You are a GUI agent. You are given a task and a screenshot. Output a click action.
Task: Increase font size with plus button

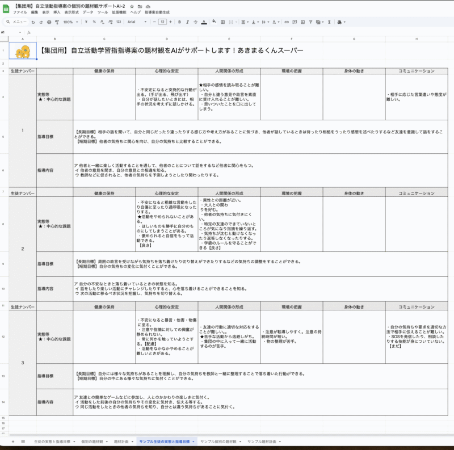point(170,22)
